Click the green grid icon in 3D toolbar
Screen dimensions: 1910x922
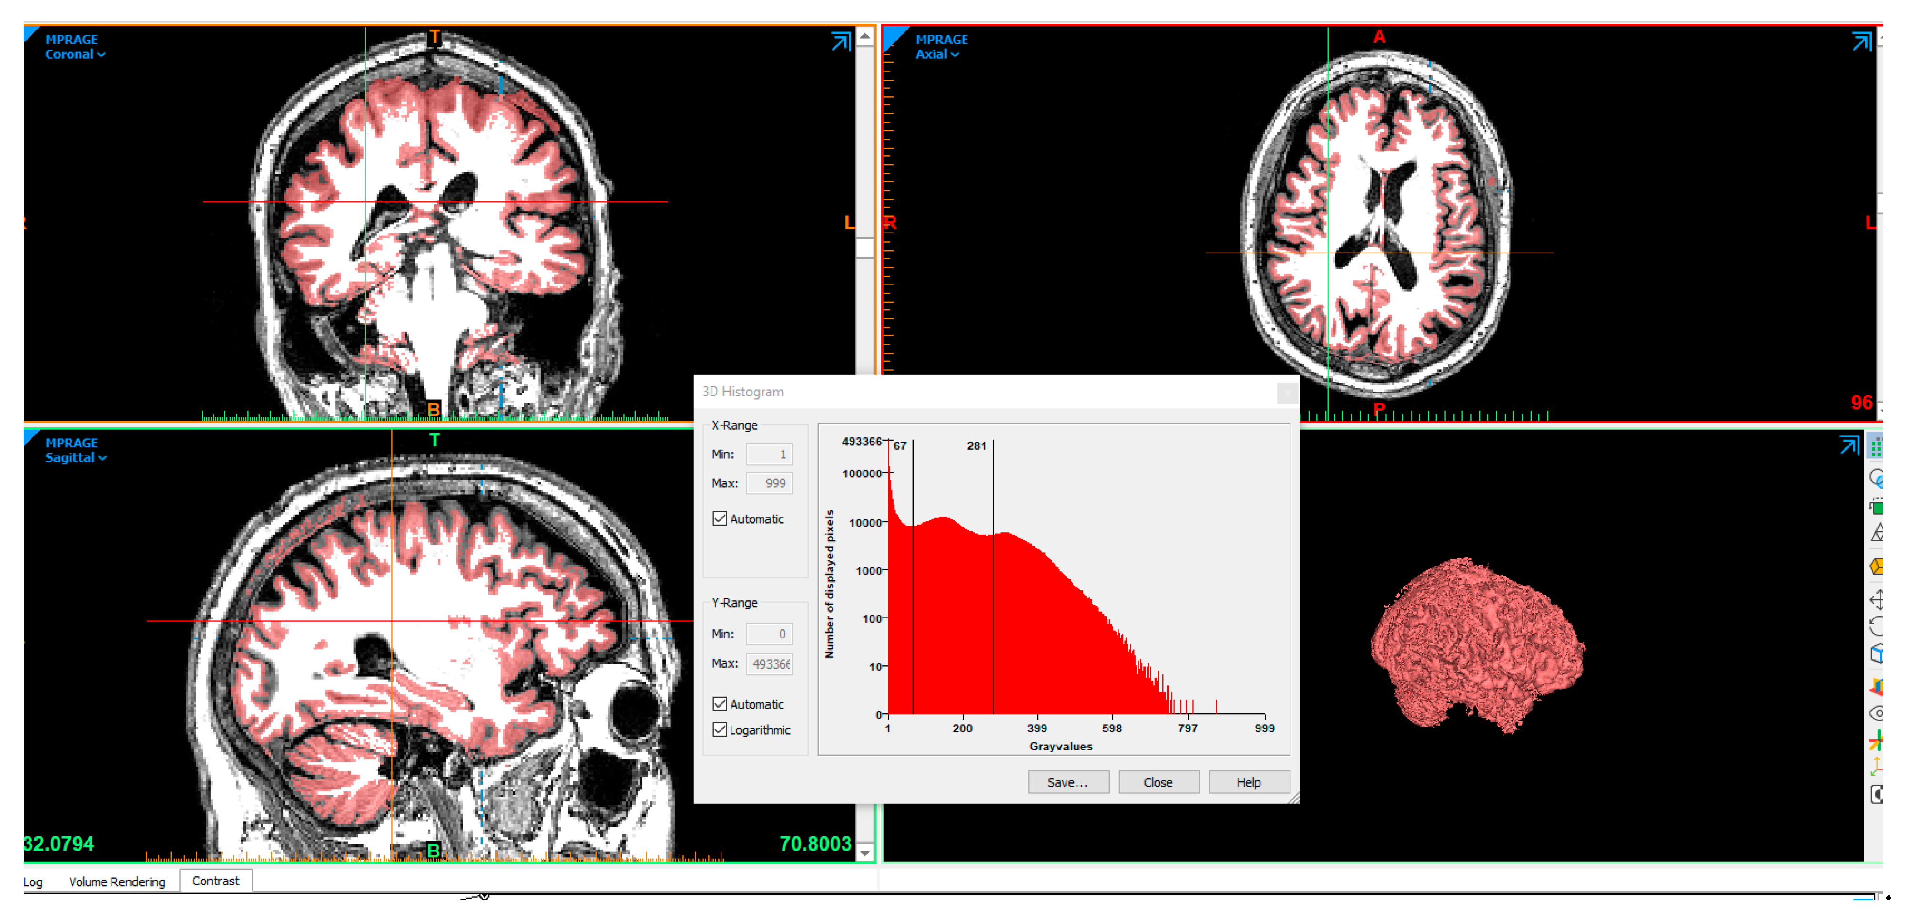[1877, 448]
